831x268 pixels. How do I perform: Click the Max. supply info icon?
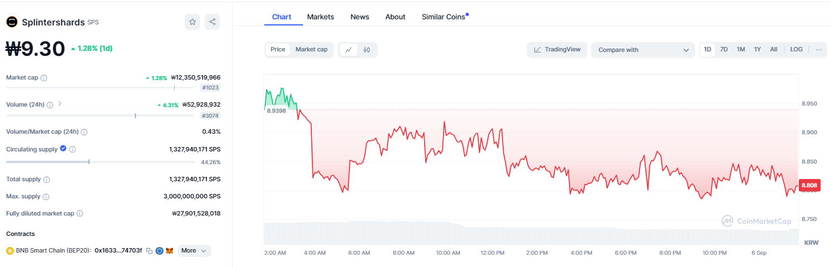click(46, 197)
